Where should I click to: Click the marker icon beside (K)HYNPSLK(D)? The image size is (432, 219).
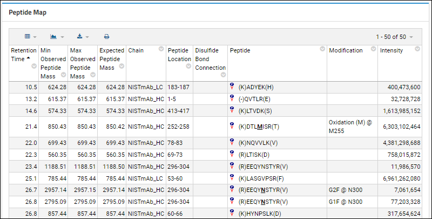point(232,213)
